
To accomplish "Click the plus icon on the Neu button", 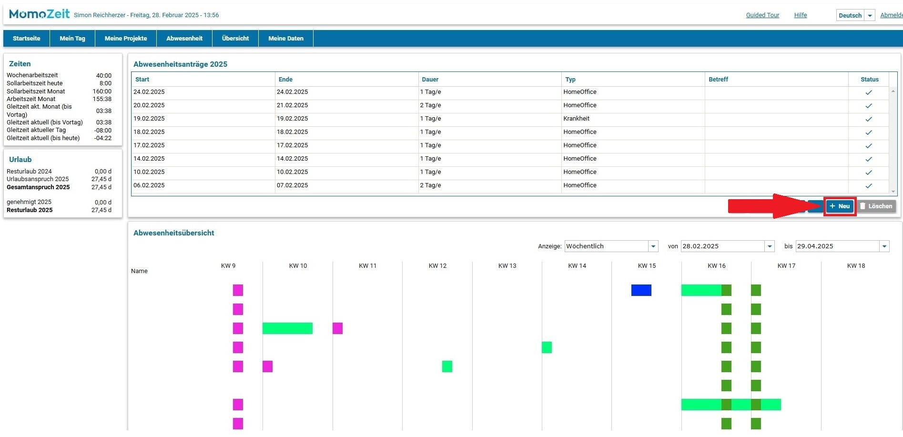I will 832,206.
